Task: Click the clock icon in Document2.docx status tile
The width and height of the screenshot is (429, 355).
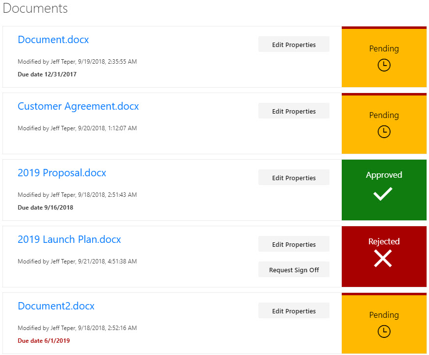Action: pos(384,331)
